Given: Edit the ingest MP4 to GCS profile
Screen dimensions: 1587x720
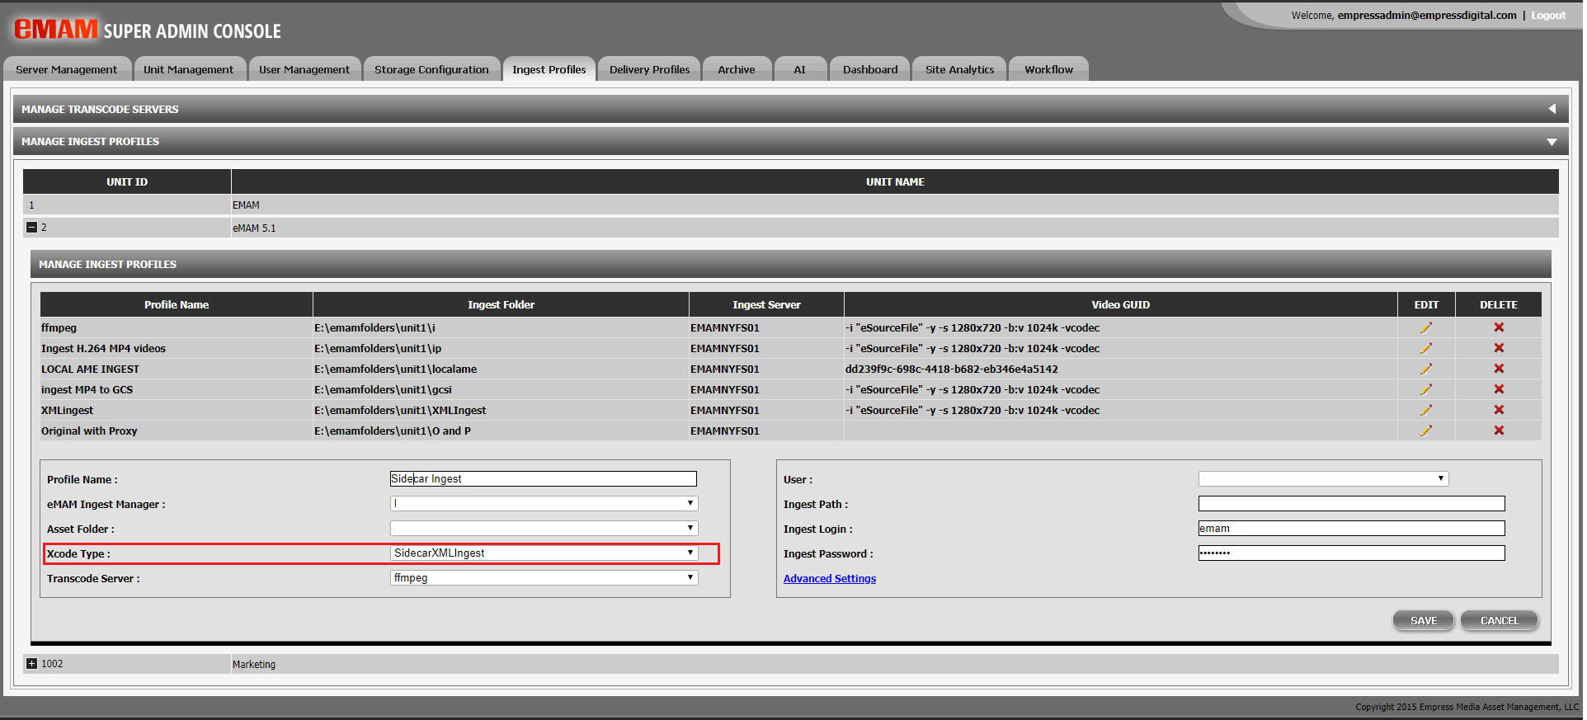Looking at the screenshot, I should (x=1426, y=389).
